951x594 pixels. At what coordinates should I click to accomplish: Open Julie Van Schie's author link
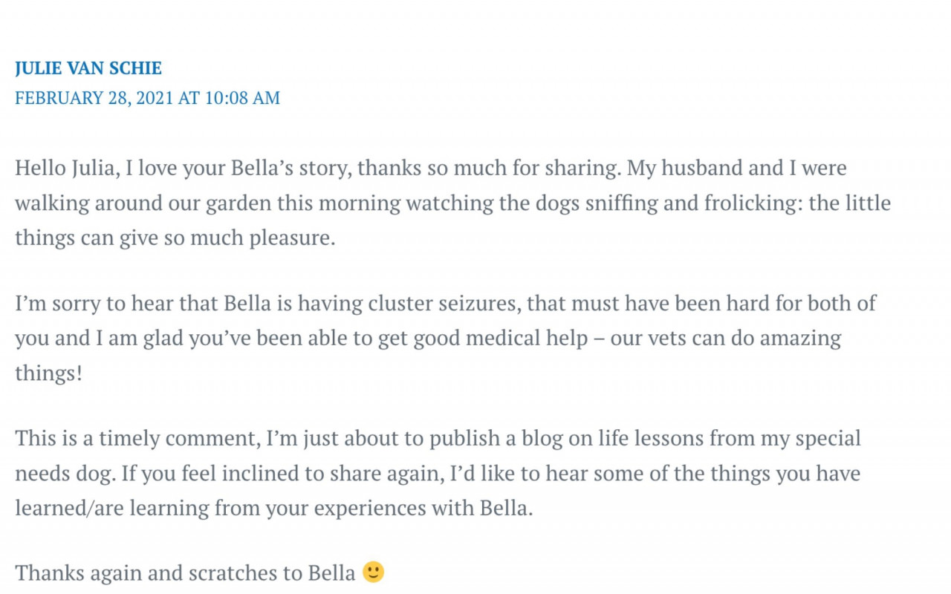click(88, 68)
